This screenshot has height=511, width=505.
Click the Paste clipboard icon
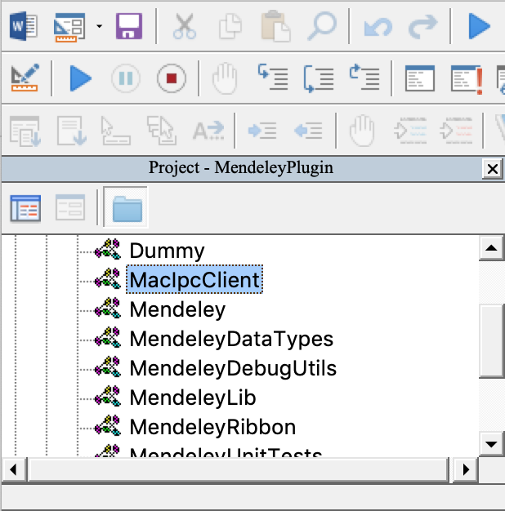tap(275, 26)
